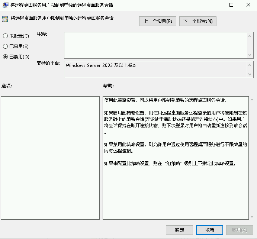Click down arrow in 支持的平台 box scrollbar
Screen dimensions: 257x239
click(x=250, y=74)
